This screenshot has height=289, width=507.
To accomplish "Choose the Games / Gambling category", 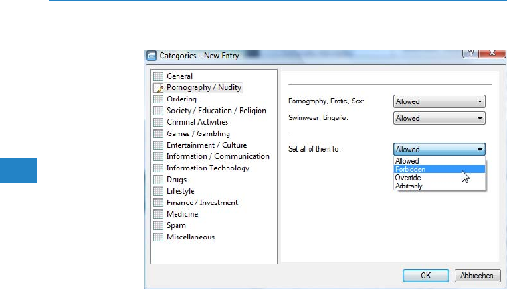I will coord(198,133).
